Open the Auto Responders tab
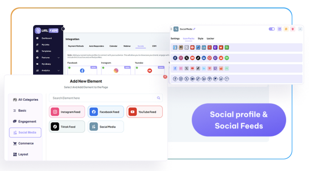 pos(97,46)
